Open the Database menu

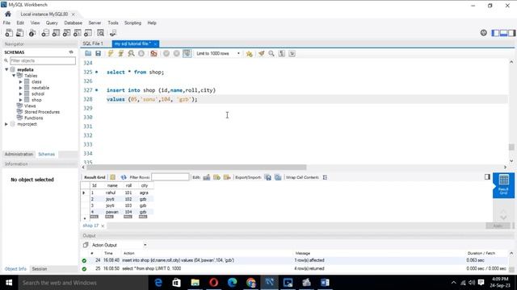[x=74, y=23]
